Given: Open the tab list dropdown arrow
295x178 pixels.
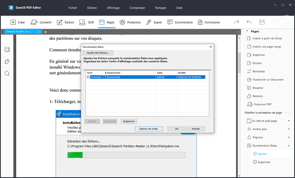Looking at the screenshot, I should (x=239, y=32).
